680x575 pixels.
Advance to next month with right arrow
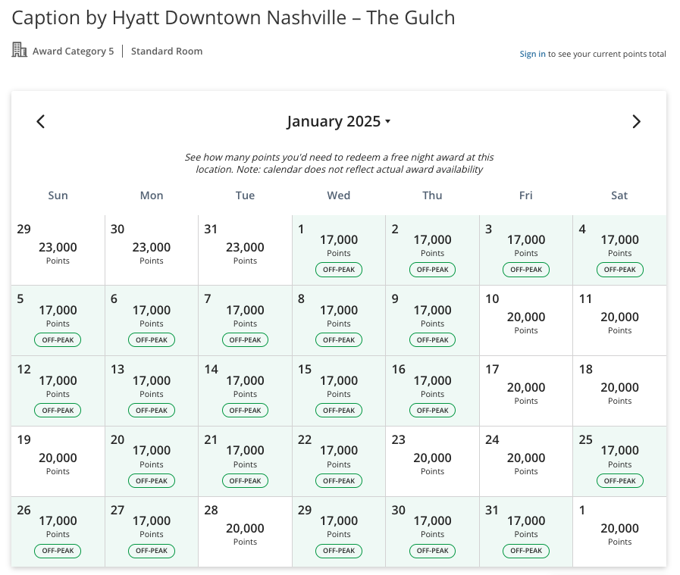click(636, 122)
